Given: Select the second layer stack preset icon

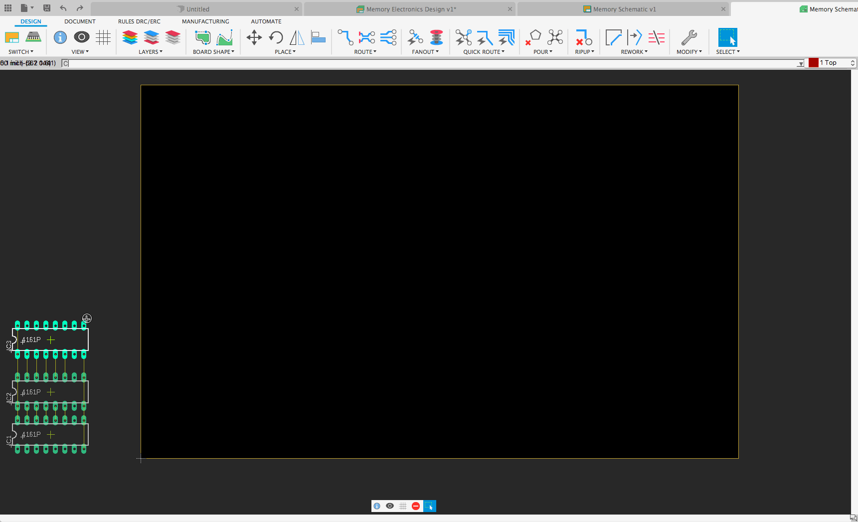Looking at the screenshot, I should pos(152,37).
